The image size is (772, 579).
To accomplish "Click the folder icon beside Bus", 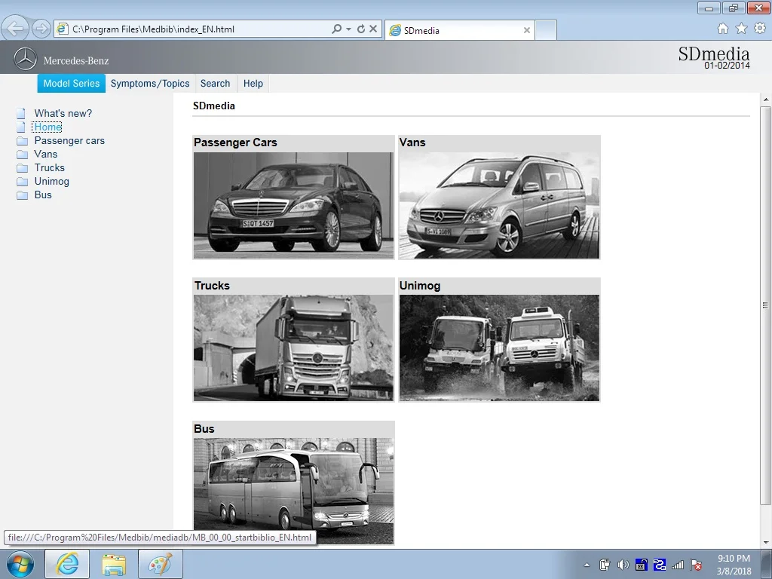I will [x=22, y=195].
